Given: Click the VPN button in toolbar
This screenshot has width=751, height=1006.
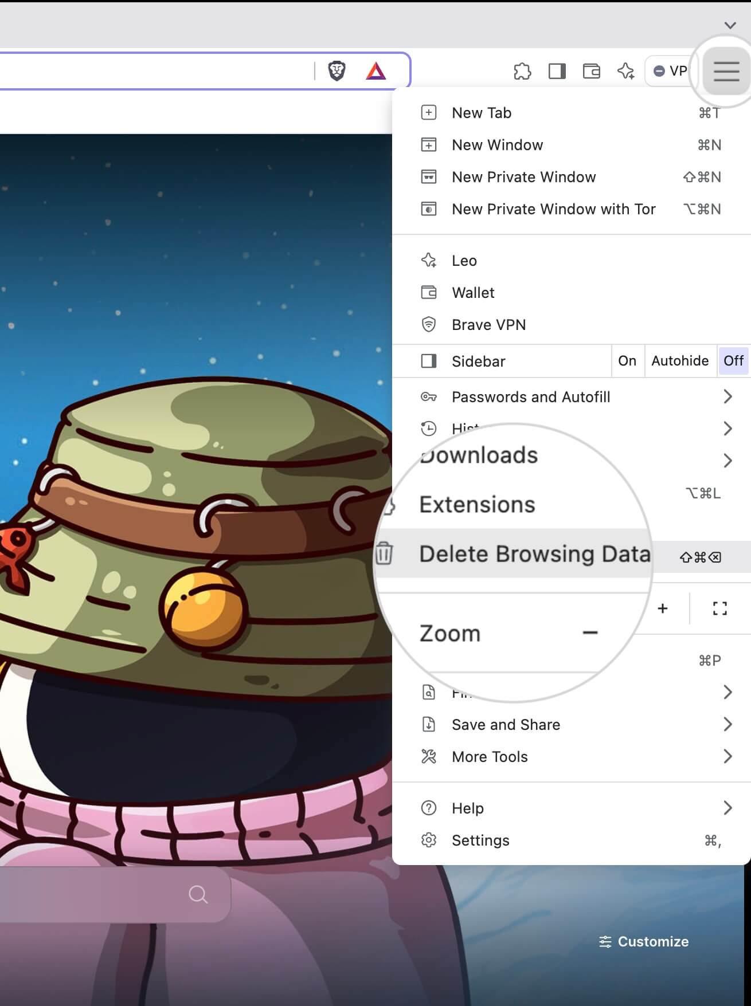Looking at the screenshot, I should [x=669, y=71].
